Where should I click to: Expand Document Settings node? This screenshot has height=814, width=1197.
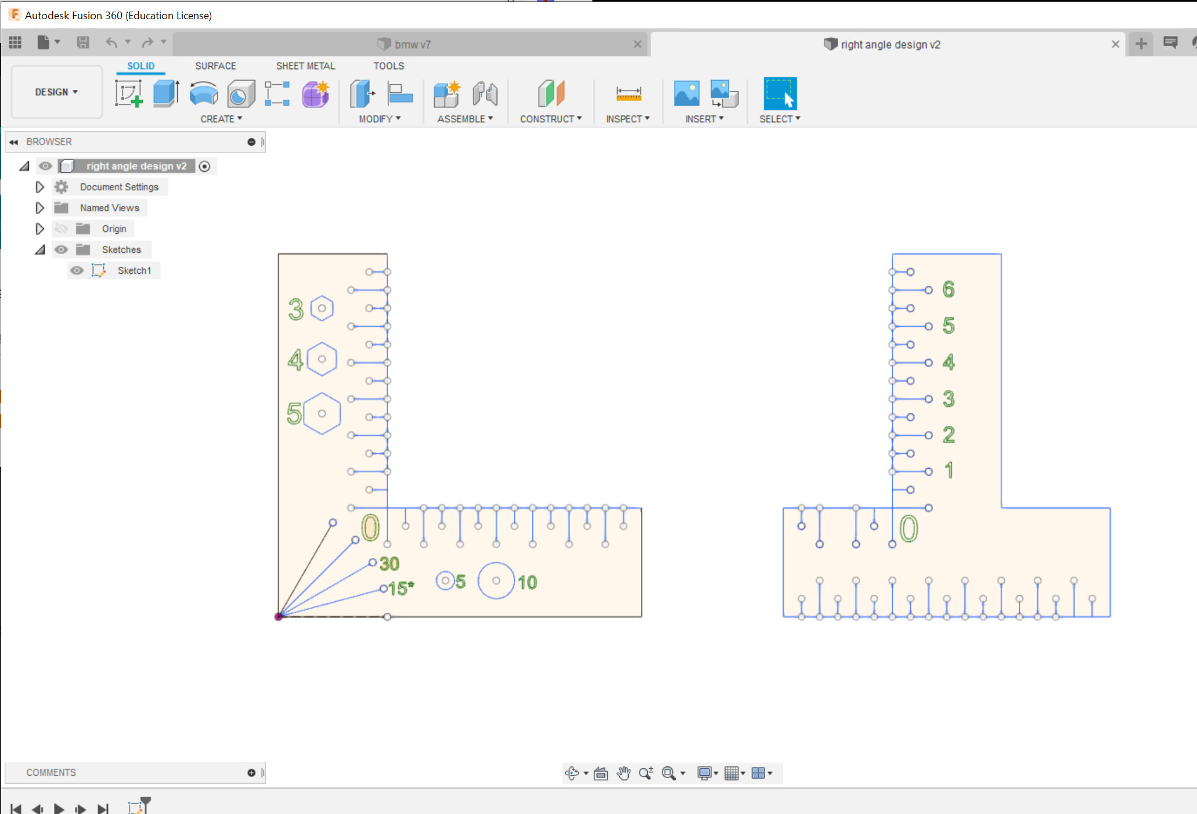click(39, 187)
